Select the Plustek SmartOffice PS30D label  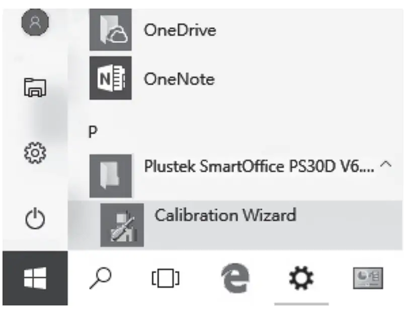259,167
